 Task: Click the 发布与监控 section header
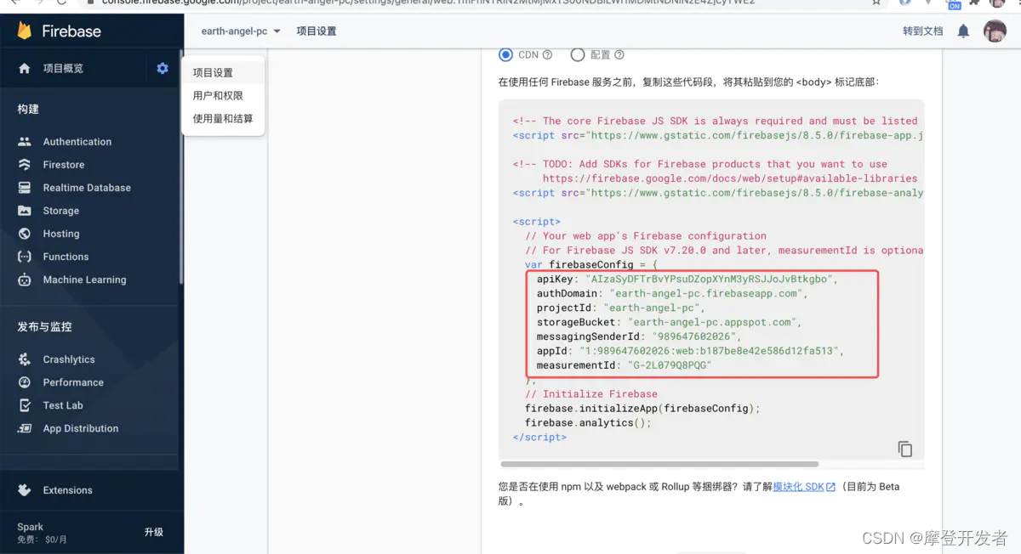44,326
